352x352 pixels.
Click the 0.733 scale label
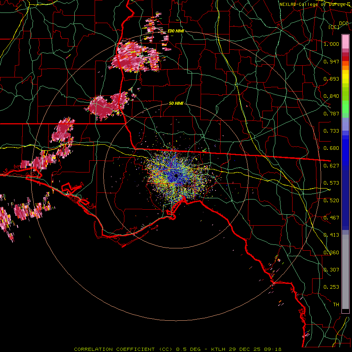(x=331, y=131)
